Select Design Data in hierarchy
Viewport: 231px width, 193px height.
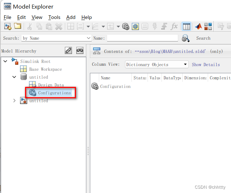coord(51,85)
